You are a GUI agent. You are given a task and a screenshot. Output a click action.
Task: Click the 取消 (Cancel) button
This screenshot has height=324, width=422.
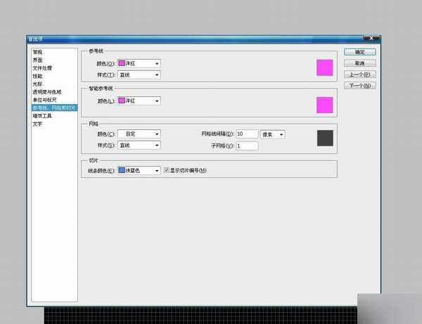(359, 63)
